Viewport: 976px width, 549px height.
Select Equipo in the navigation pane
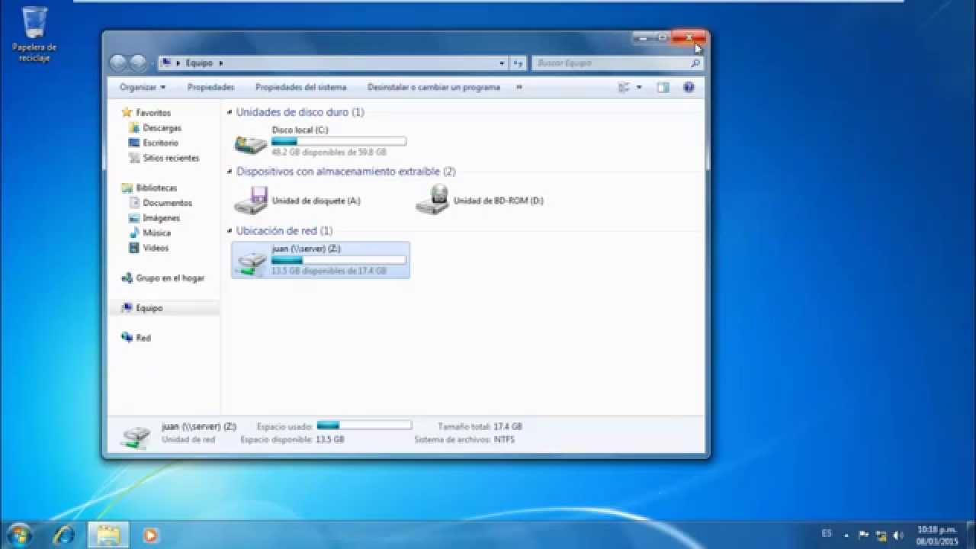149,308
